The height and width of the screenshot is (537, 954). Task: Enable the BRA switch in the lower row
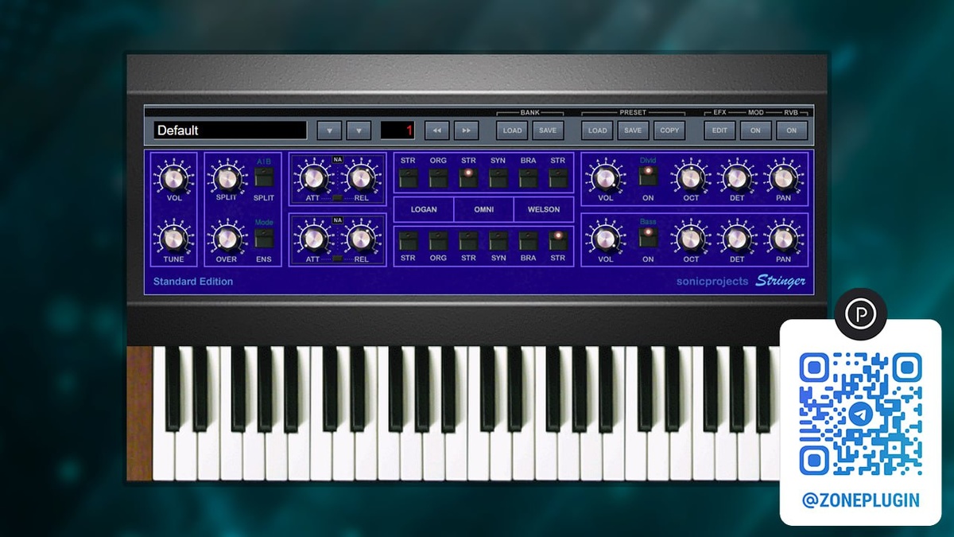(528, 240)
